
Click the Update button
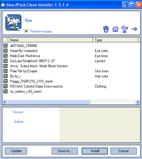click(16, 151)
